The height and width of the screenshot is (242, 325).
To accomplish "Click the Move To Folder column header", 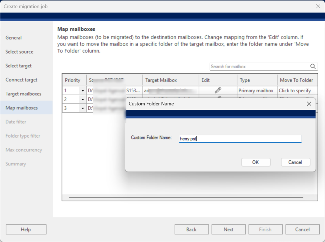I will click(297, 80).
